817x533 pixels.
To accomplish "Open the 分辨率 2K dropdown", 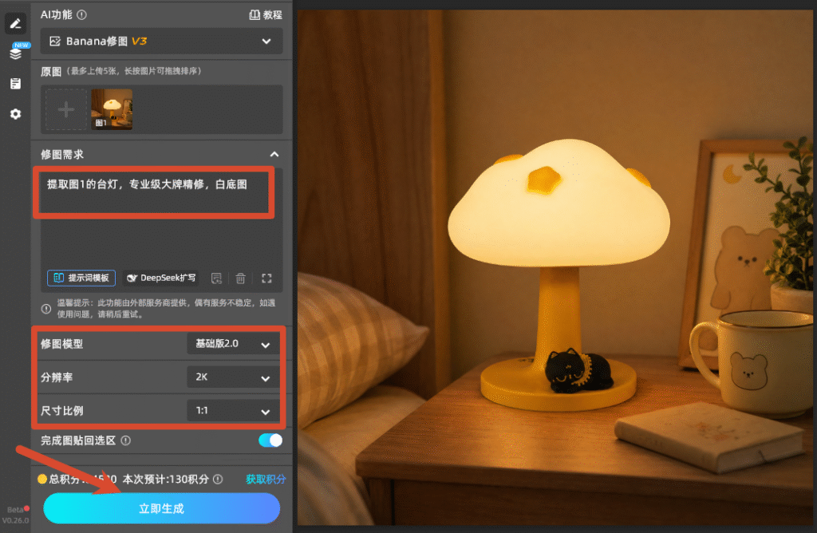I will tap(232, 377).
